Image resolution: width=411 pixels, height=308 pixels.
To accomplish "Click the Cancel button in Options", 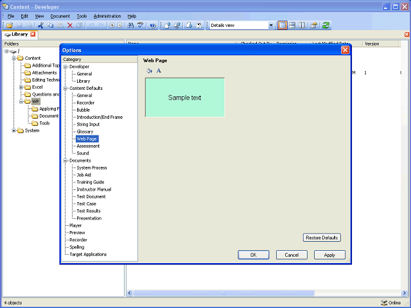I will pos(292,255).
